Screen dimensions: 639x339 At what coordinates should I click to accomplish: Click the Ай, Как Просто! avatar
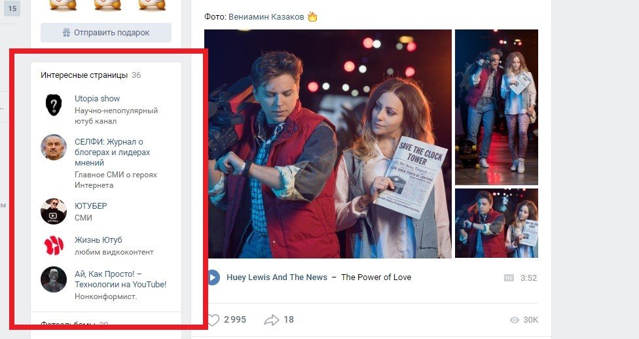[x=54, y=279]
